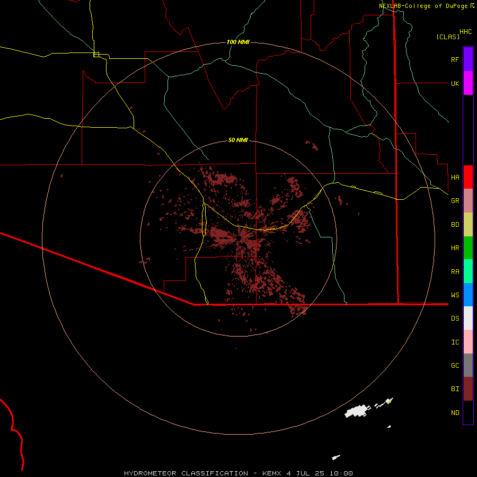Click the UK legend label

[x=455, y=83]
